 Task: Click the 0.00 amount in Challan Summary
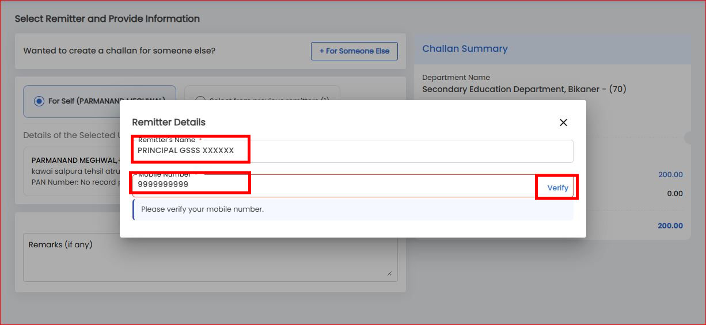point(675,194)
